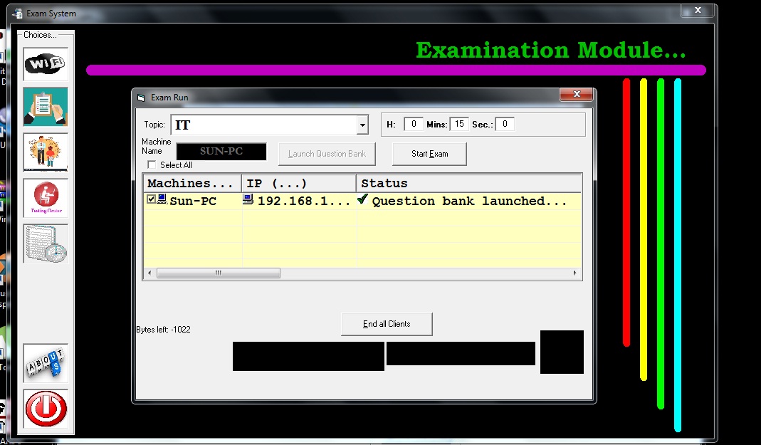Click the Status column header
Screen dimensions: 761x445
click(469, 184)
